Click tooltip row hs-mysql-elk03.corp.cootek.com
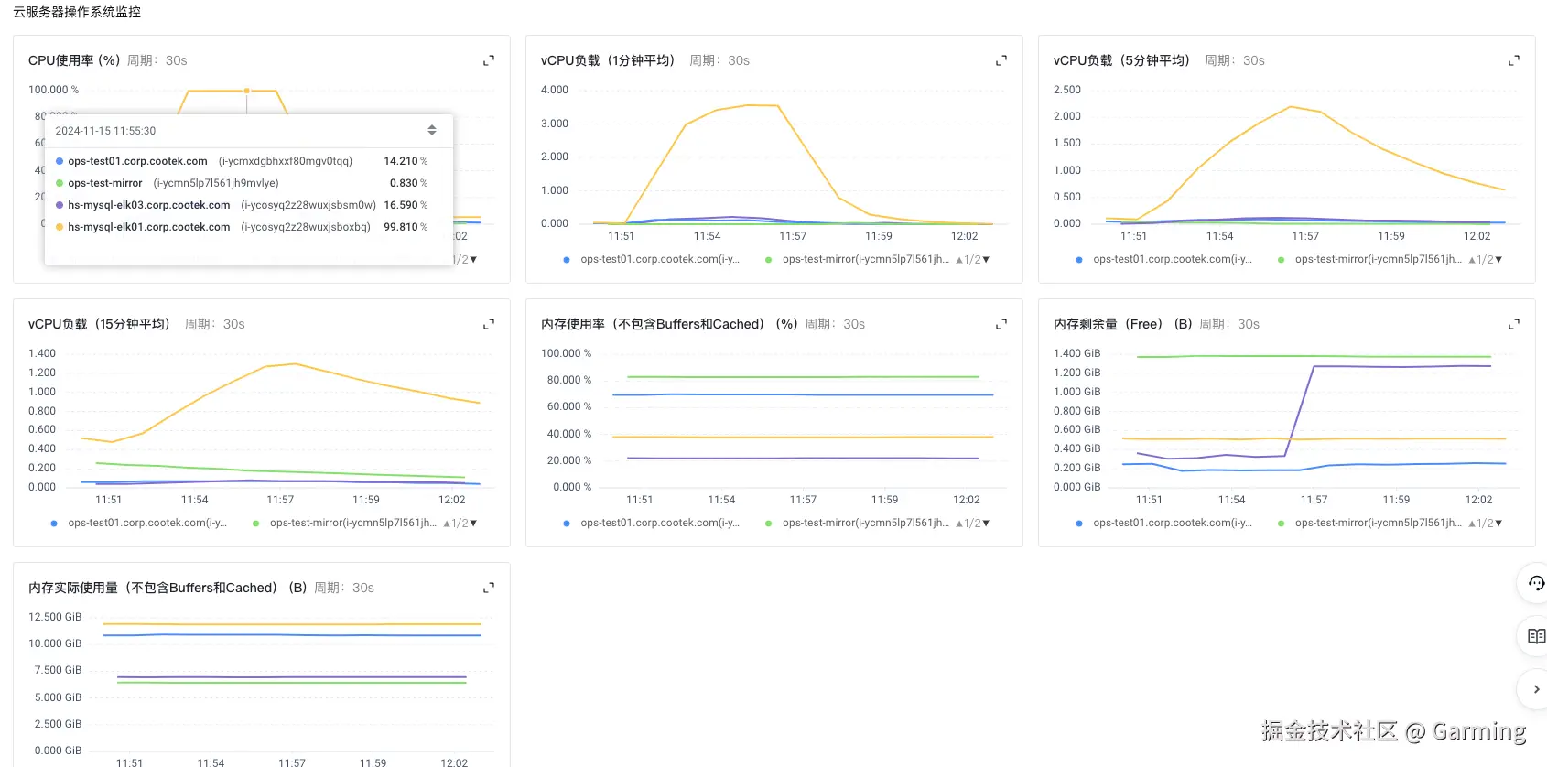 [242, 205]
